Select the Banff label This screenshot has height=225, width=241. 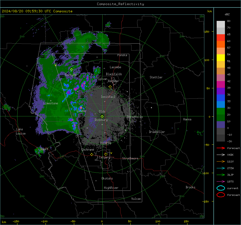44,149
